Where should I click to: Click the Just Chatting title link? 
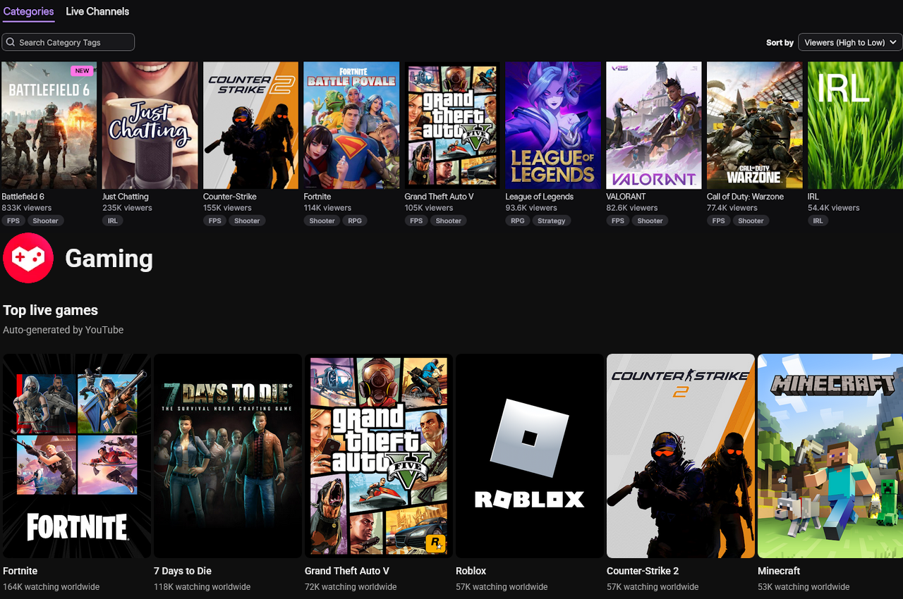coord(126,197)
